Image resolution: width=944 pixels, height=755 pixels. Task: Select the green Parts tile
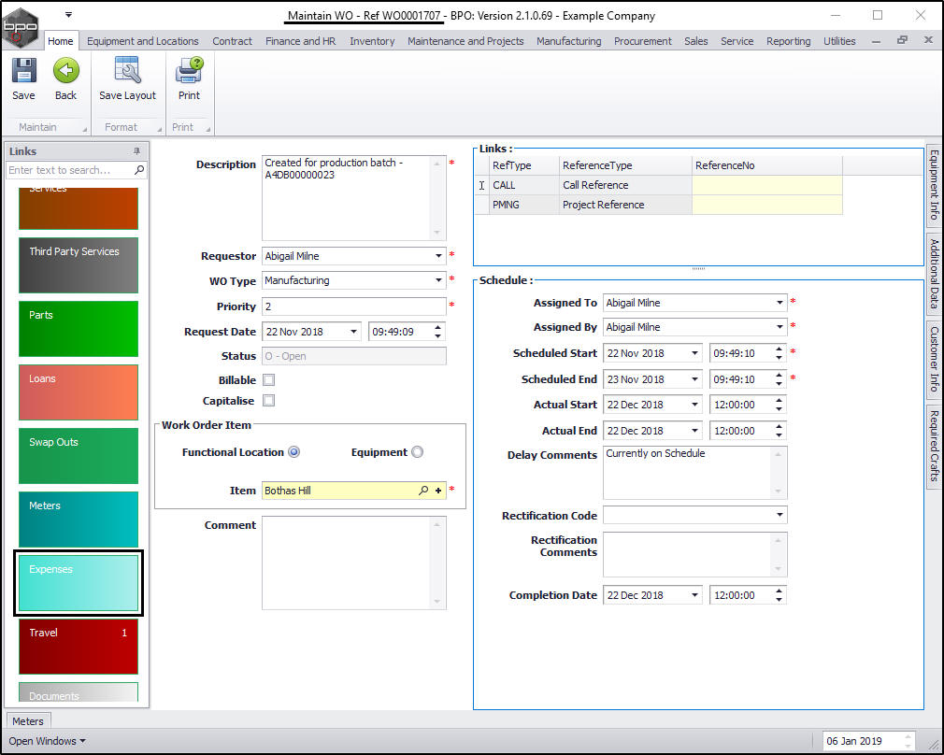tap(79, 328)
